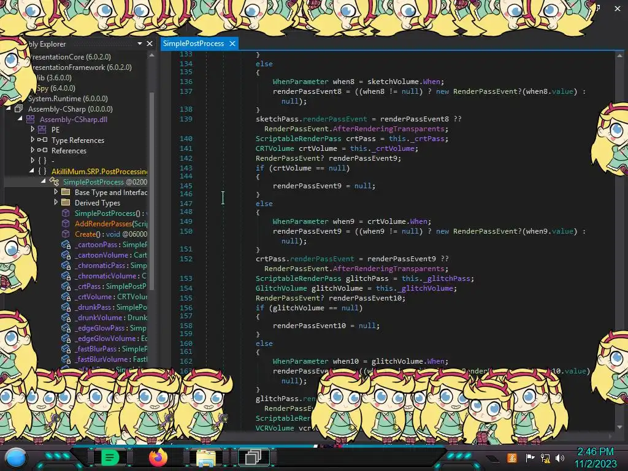This screenshot has height=471, width=628.
Task: Click the SimplePostProcess class icon
Action: (54, 182)
